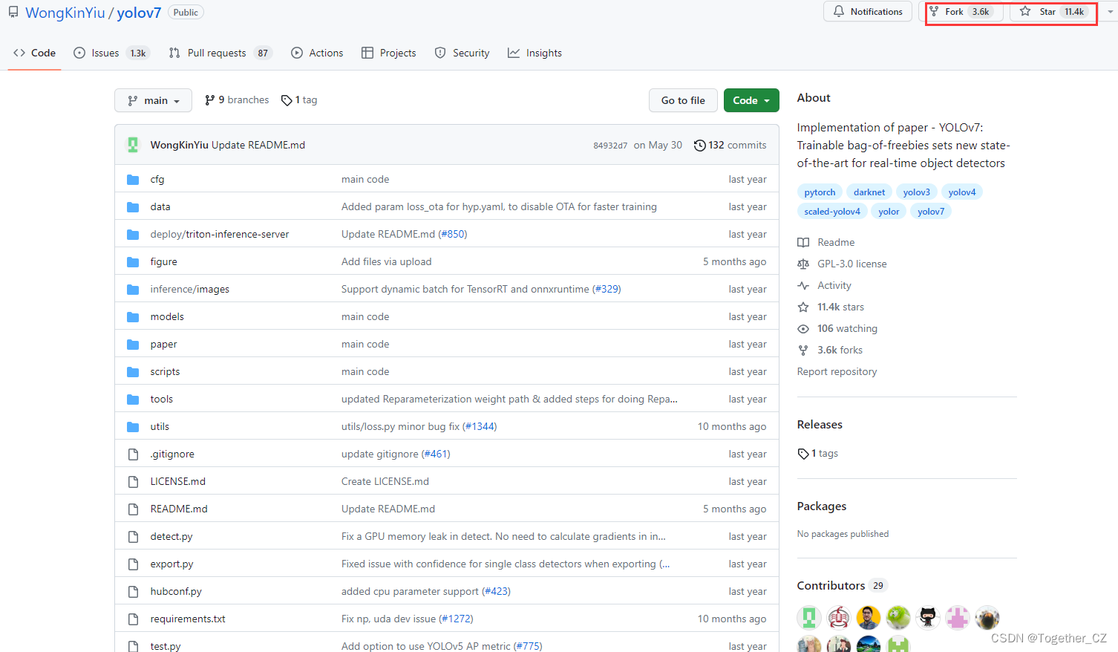The height and width of the screenshot is (652, 1118).
Task: Switch to the Issues tab
Action: click(111, 53)
